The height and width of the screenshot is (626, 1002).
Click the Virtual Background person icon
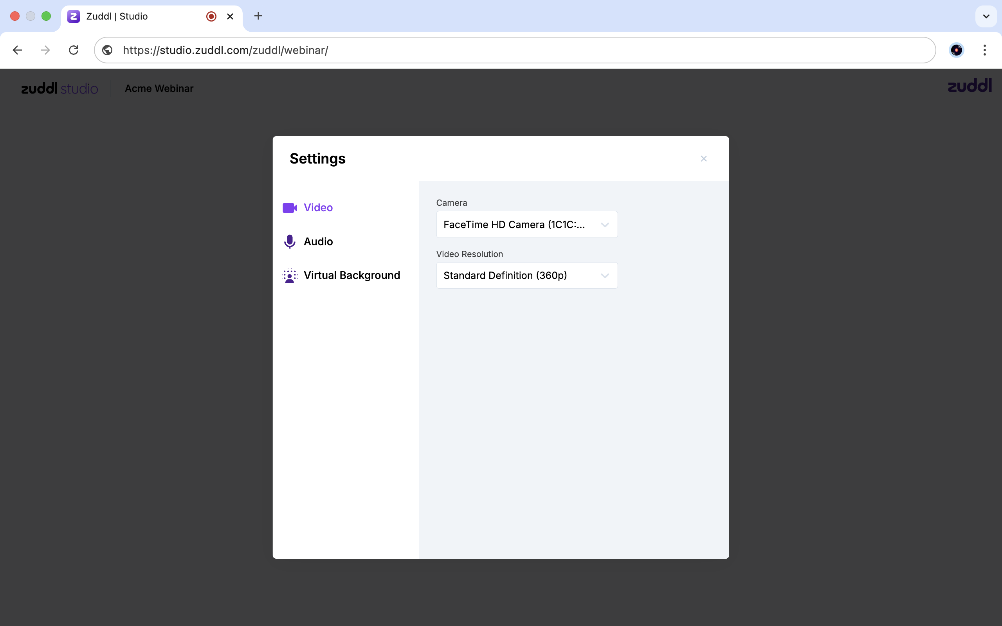[289, 276]
